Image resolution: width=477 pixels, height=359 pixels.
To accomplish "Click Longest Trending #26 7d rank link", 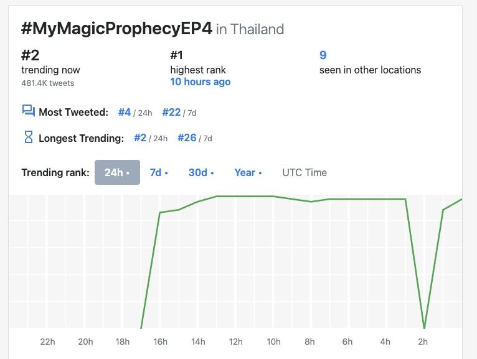I will pos(187,138).
